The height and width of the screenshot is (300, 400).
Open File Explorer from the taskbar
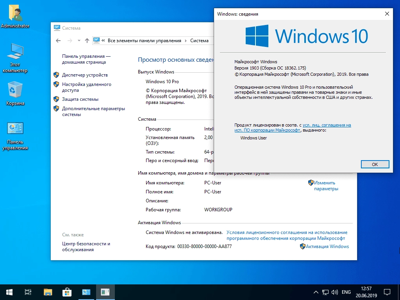click(48, 292)
